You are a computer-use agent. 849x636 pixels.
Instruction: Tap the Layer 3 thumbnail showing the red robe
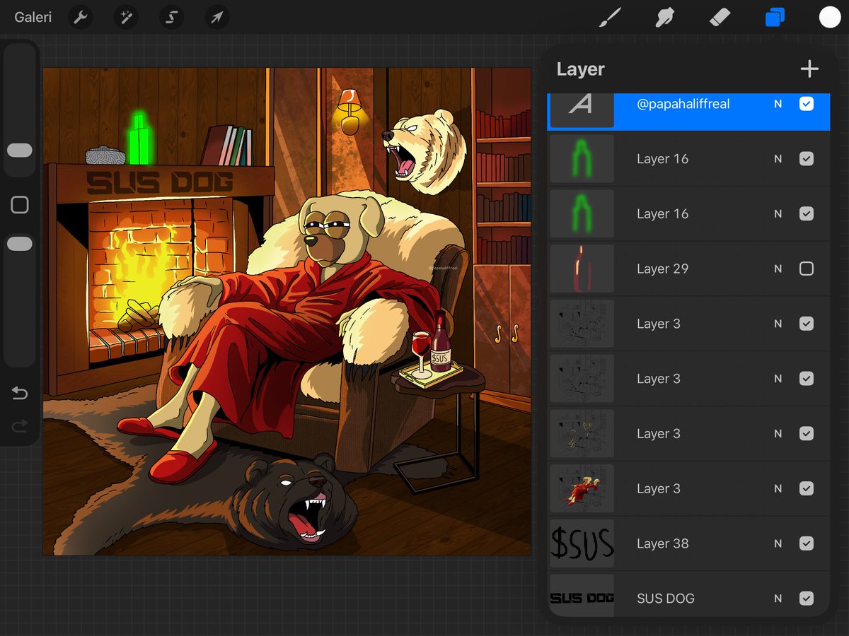click(x=582, y=488)
